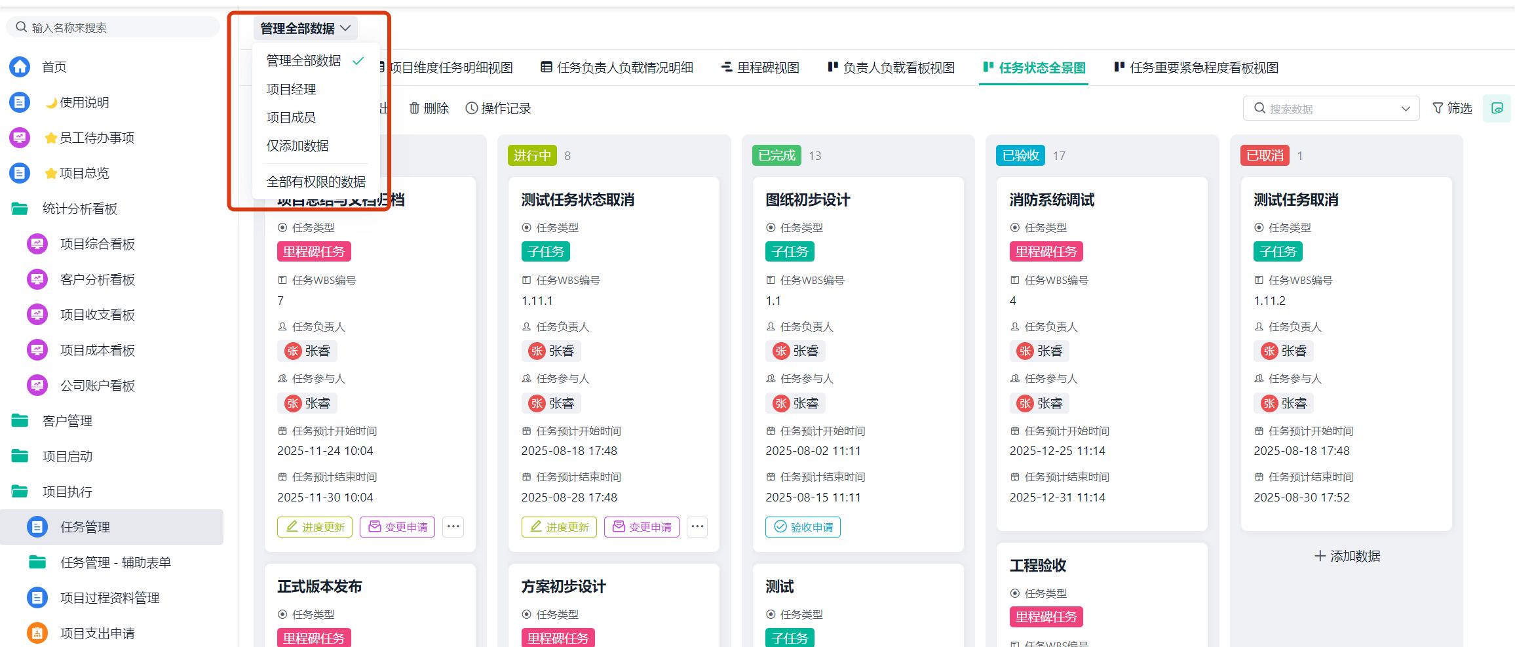Image resolution: width=1515 pixels, height=647 pixels.
Task: Select 管理全部数据 in dropdown list
Action: click(x=316, y=60)
